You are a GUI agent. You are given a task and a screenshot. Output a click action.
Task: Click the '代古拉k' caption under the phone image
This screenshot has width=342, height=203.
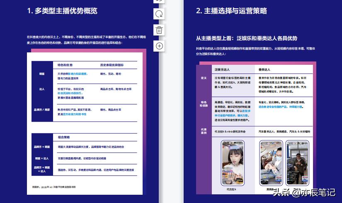(x=231, y=189)
